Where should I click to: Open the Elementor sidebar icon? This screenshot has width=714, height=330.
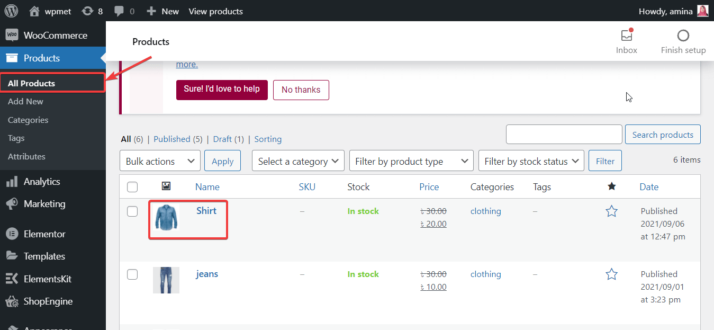point(12,234)
